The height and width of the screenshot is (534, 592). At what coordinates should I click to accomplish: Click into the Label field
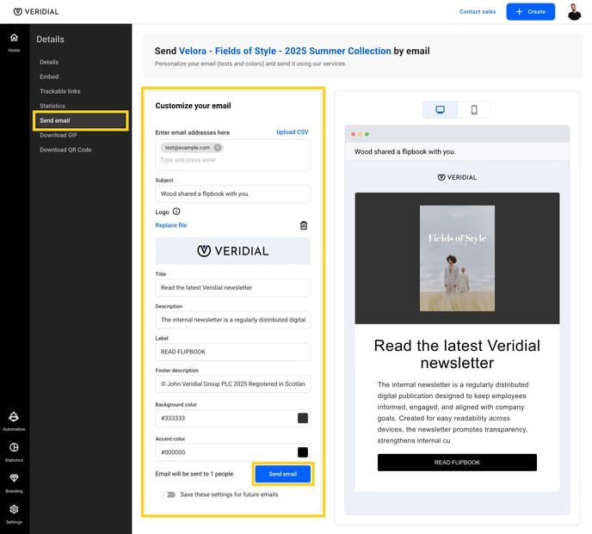[232, 352]
